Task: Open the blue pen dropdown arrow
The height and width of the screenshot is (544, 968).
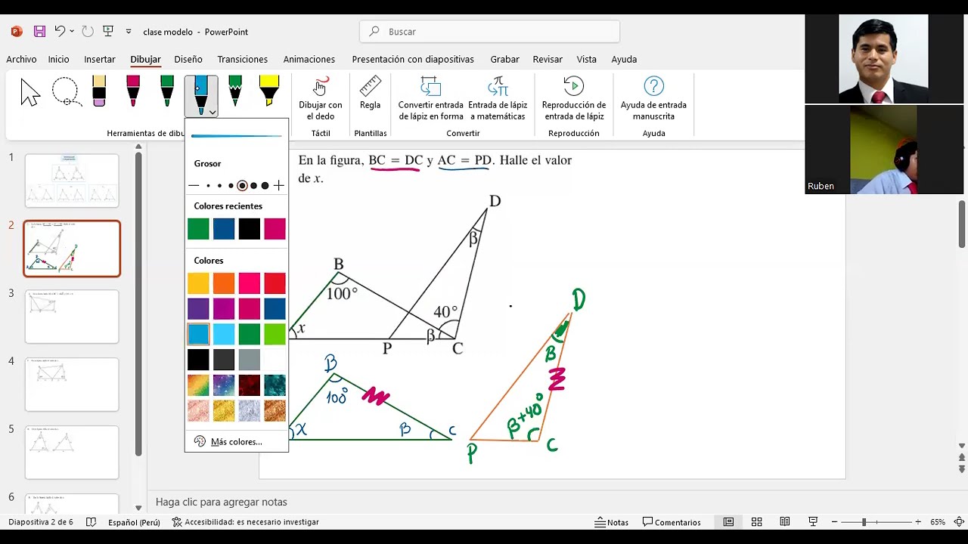Action: pyautogui.click(x=213, y=112)
